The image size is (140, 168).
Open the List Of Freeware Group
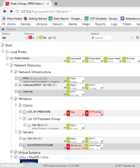point(44,119)
